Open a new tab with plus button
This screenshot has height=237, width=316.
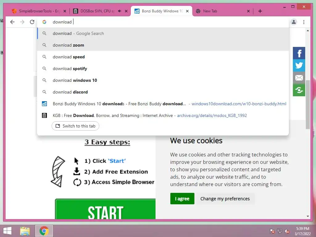[260, 11]
